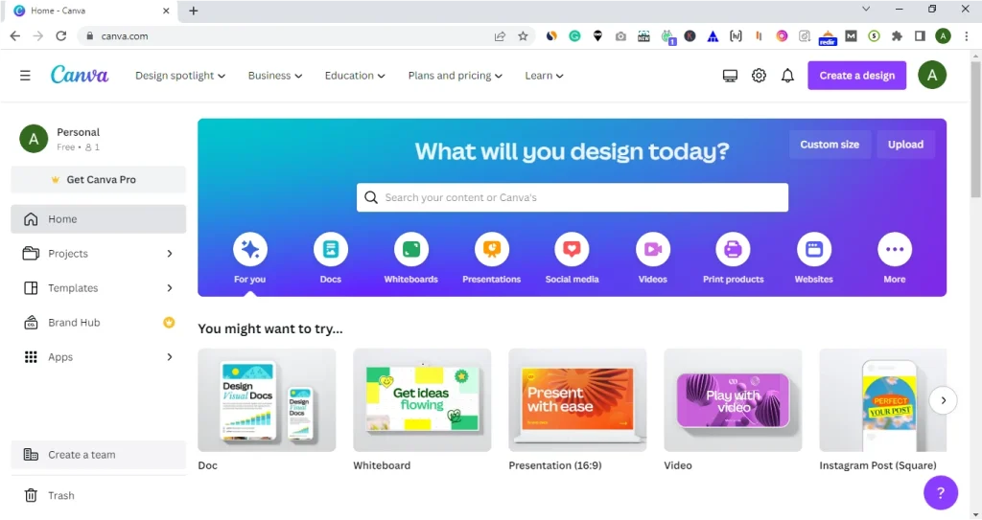Open Trash in the sidebar
The image size is (982, 520).
pos(61,496)
